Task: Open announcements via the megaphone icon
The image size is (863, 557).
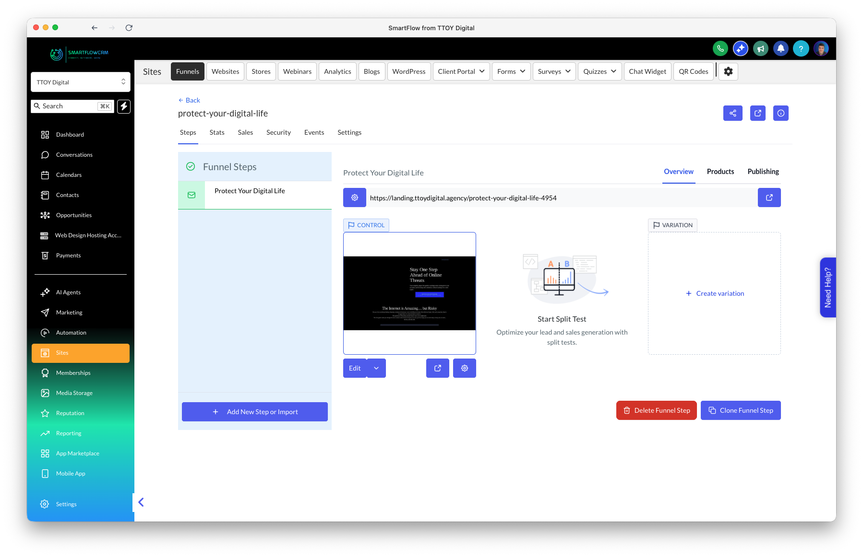Action: (x=760, y=48)
